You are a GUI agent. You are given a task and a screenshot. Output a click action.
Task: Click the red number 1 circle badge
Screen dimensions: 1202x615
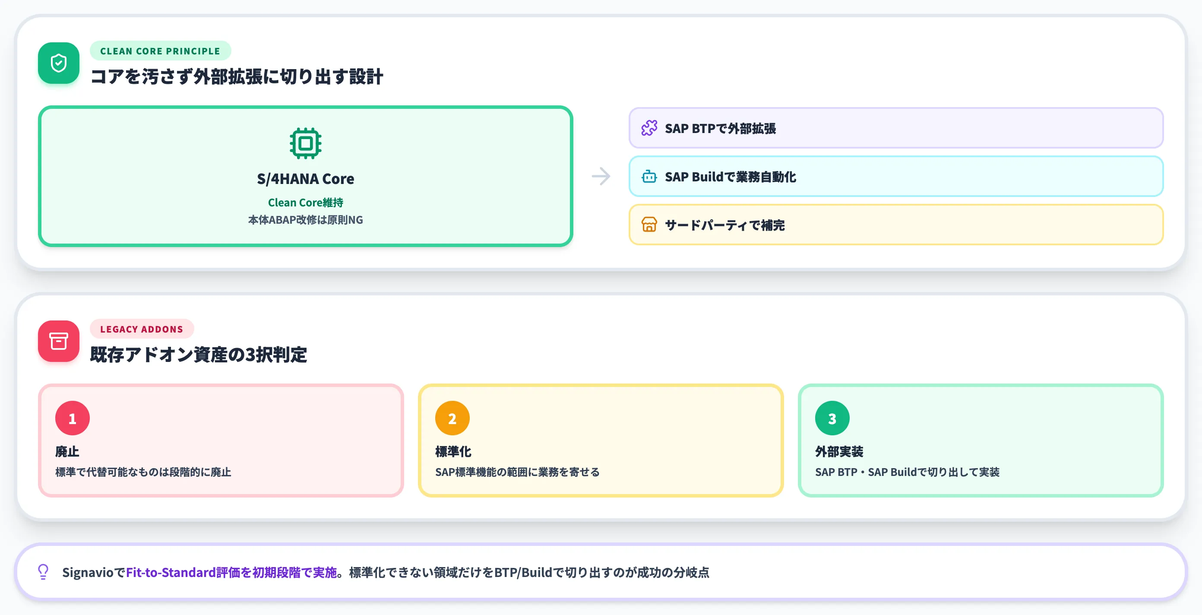tap(73, 418)
